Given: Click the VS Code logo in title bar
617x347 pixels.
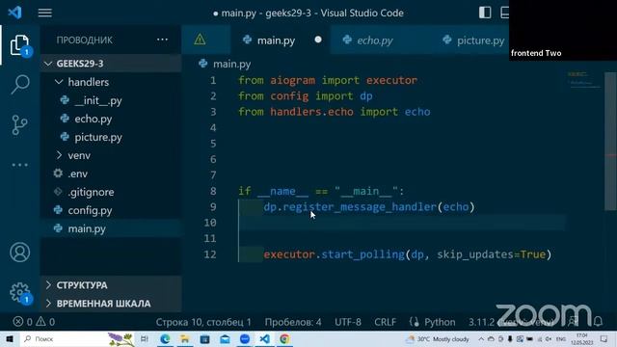Looking at the screenshot, I should (x=15, y=13).
